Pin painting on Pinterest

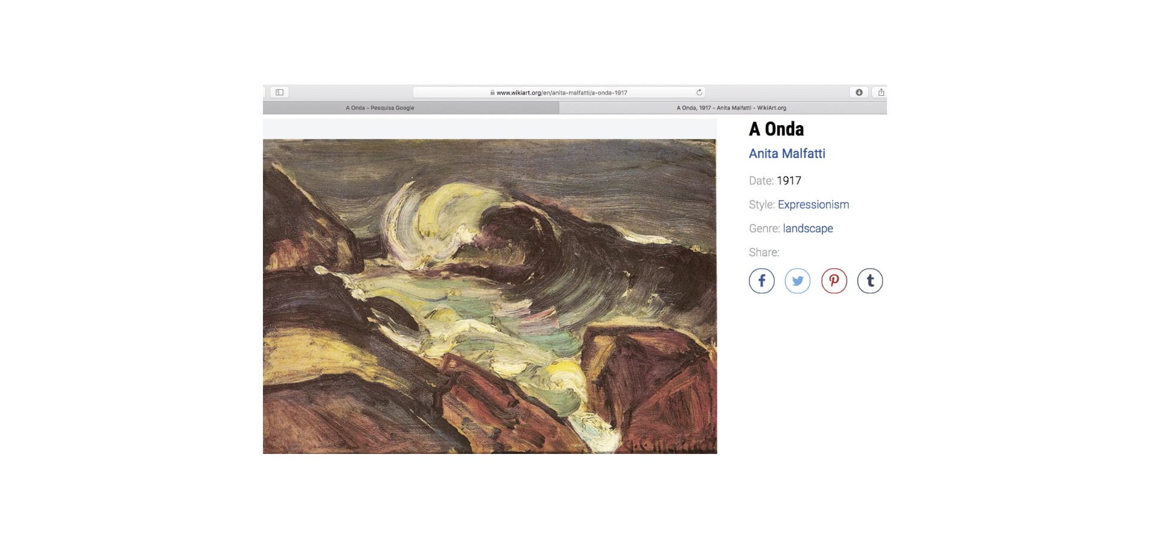(834, 281)
